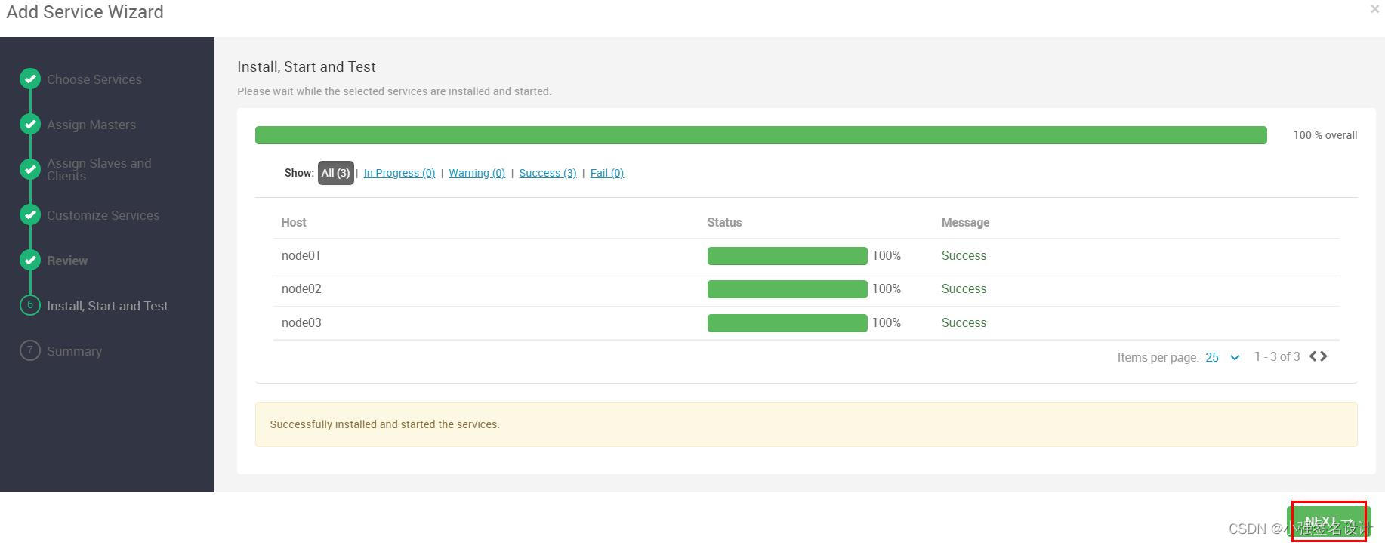The image size is (1385, 543).
Task: Click the Assign Slaves and Clients checkmark icon
Action: click(x=30, y=169)
